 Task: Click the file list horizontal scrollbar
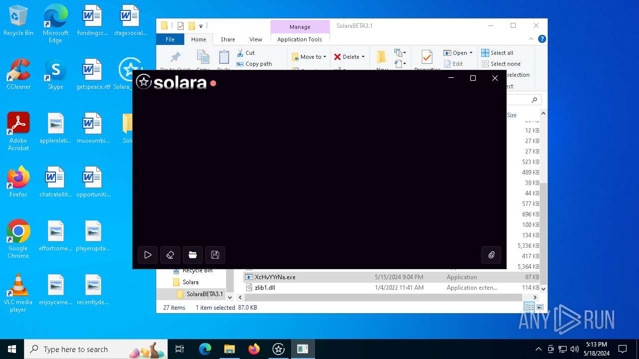(x=383, y=297)
